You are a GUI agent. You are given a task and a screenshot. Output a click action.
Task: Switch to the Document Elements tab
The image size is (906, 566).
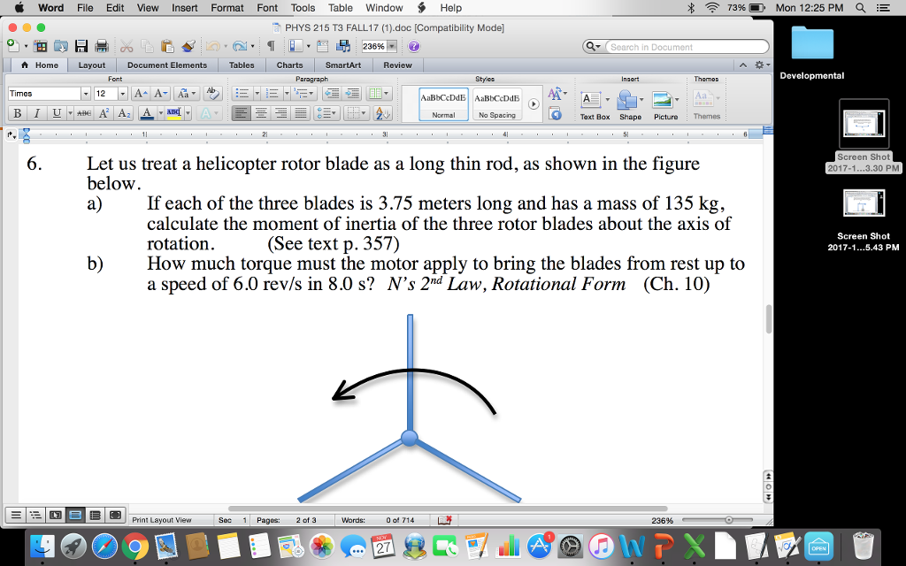(x=167, y=65)
